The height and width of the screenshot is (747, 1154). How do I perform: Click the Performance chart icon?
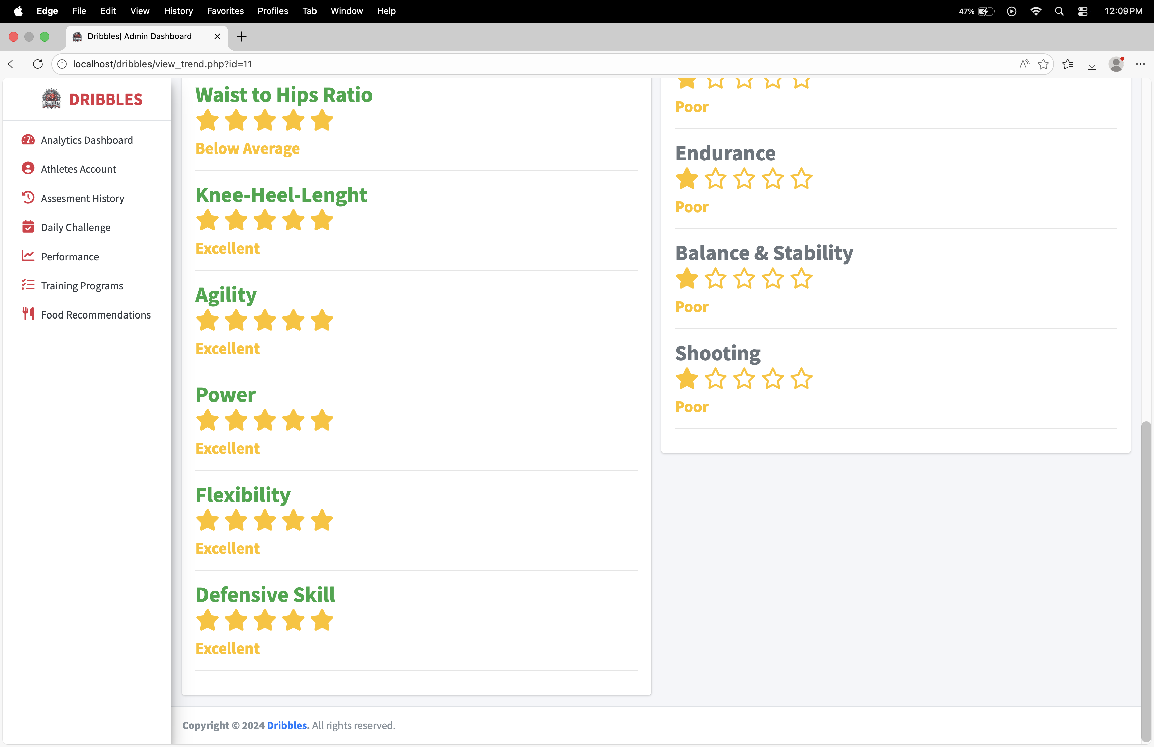[x=28, y=256]
